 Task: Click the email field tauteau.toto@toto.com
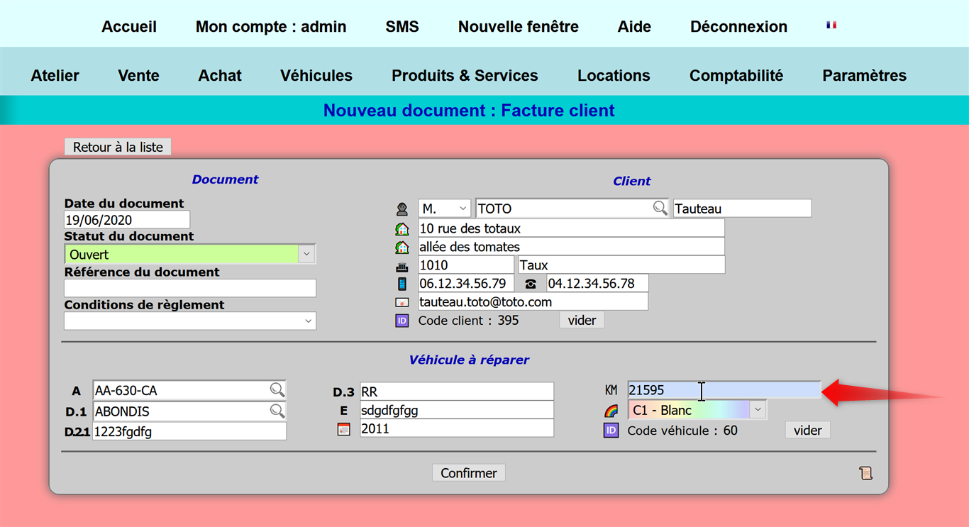(x=533, y=302)
